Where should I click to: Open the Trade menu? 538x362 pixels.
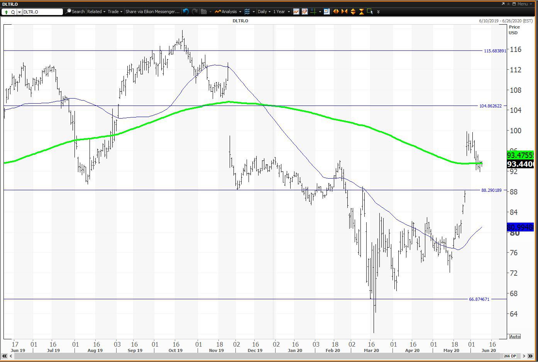pyautogui.click(x=115, y=12)
